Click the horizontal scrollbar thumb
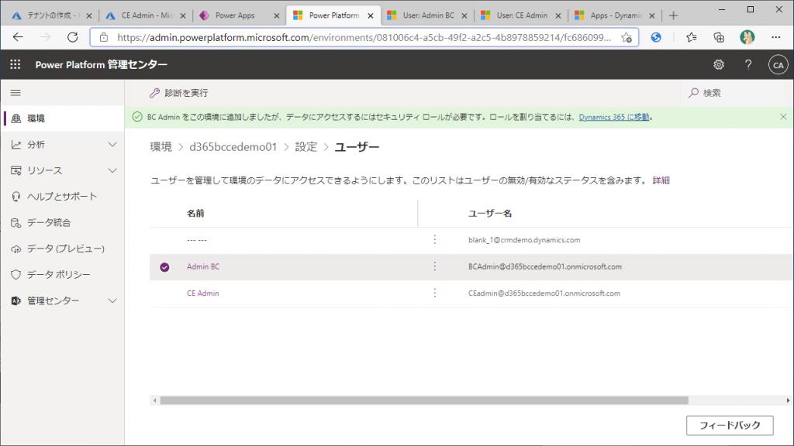This screenshot has width=794, height=446. 424,400
